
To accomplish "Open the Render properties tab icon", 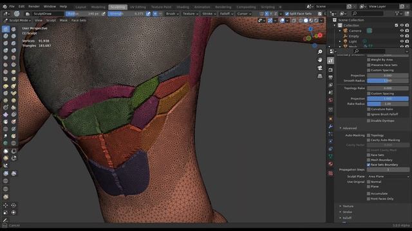I will tap(331, 70).
